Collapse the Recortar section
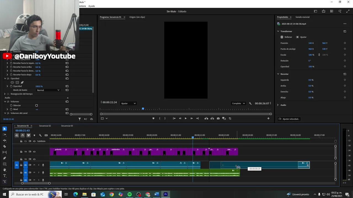Viewport: 353px width, 198px height. (x=278, y=74)
